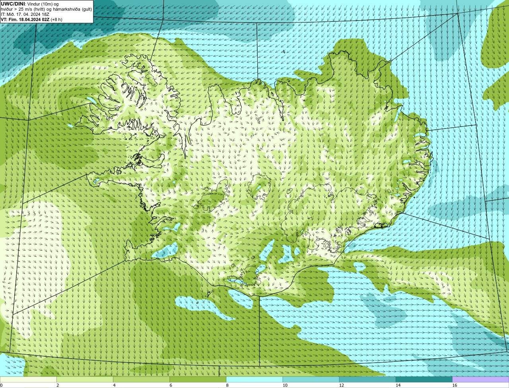
Task: Click the 'IT: Mið. 17. 04. 2024 18Z' line
Action: coord(25,14)
